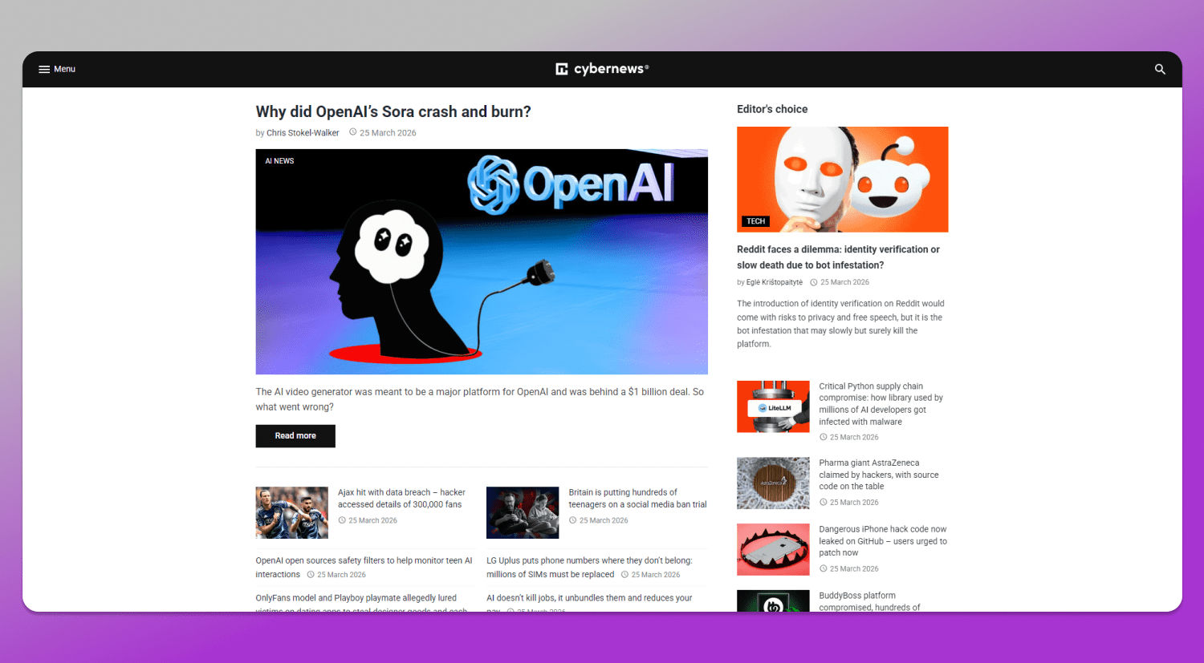Click the AI NEWS tag
Screen dimensions: 1204x663
(279, 161)
